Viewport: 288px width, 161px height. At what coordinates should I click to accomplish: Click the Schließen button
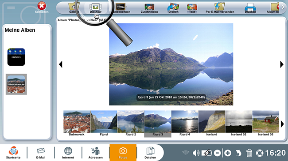coord(42,7)
